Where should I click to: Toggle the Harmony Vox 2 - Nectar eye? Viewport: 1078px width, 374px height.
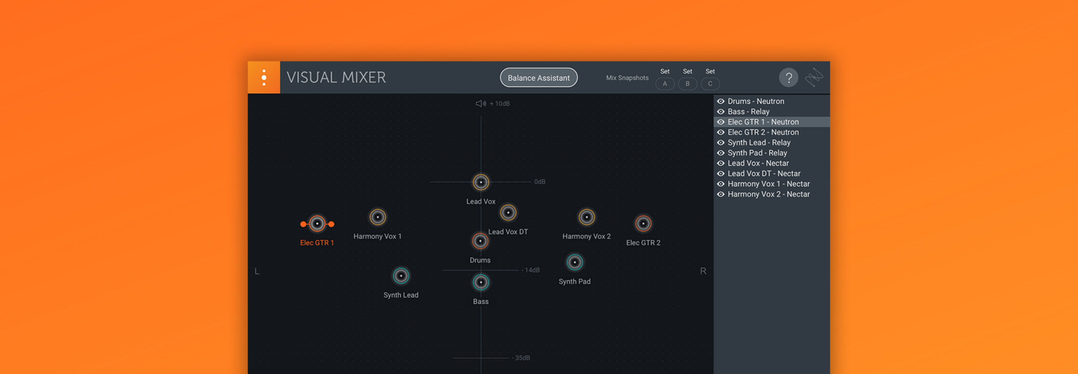(721, 194)
